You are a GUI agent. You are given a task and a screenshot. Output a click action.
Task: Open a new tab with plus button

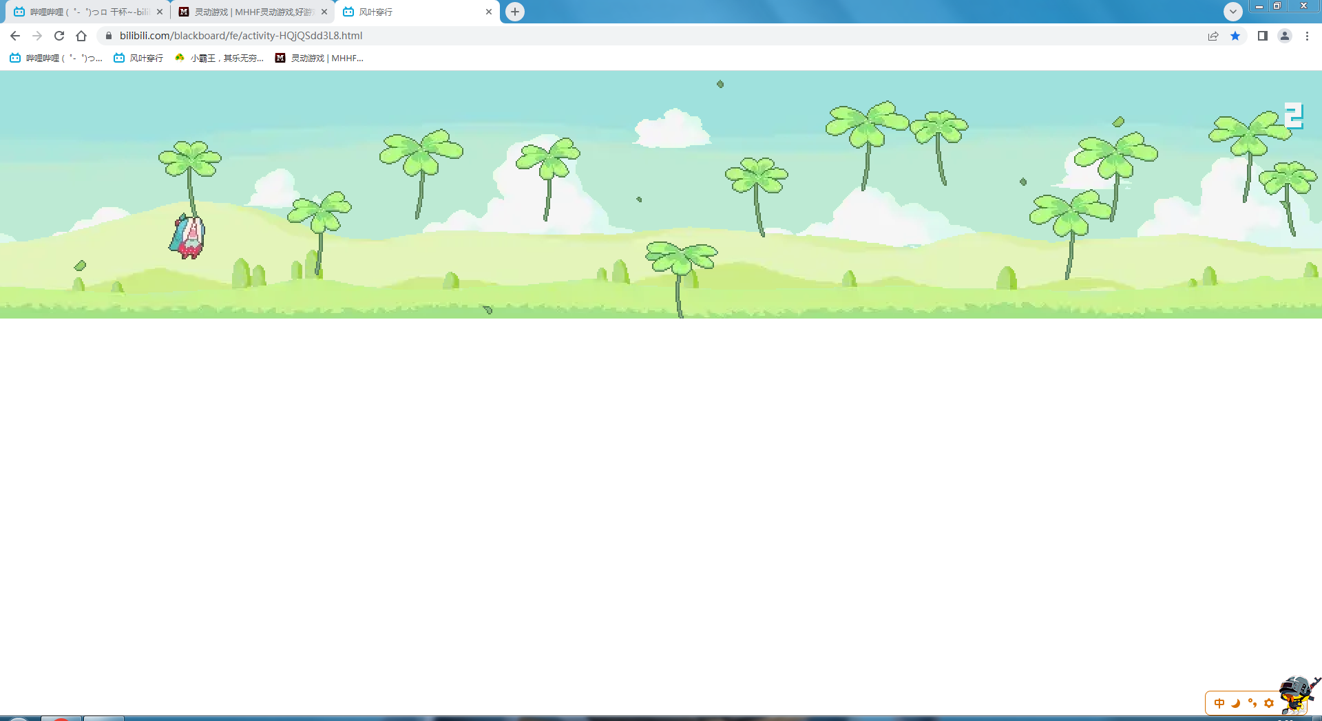[x=515, y=12]
